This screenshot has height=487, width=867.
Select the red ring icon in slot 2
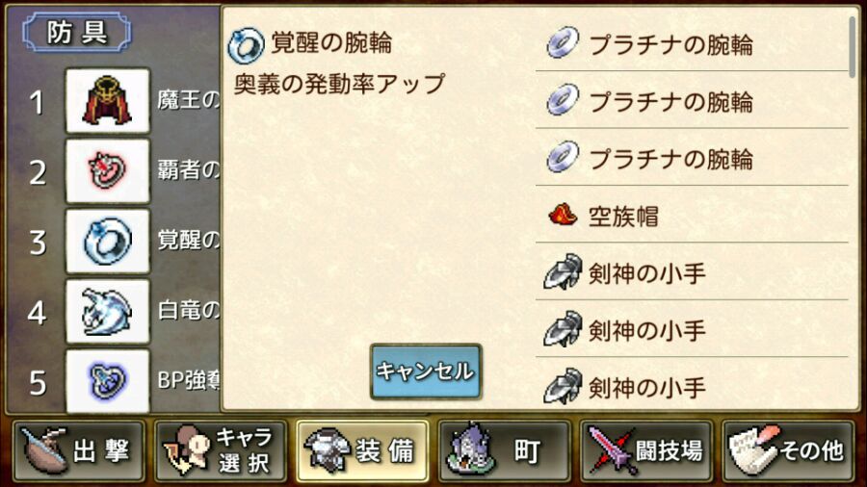pos(108,170)
